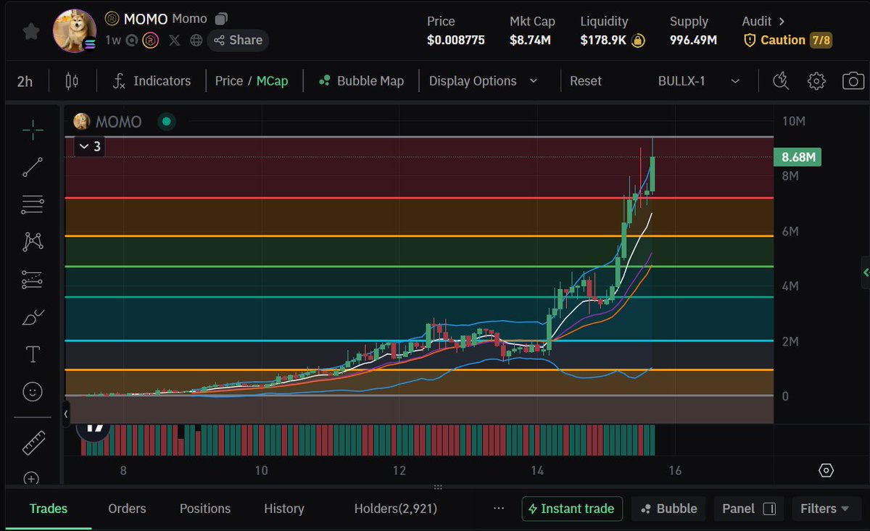Click the 8.68M current price label
Image resolution: width=870 pixels, height=531 pixels.
point(797,156)
